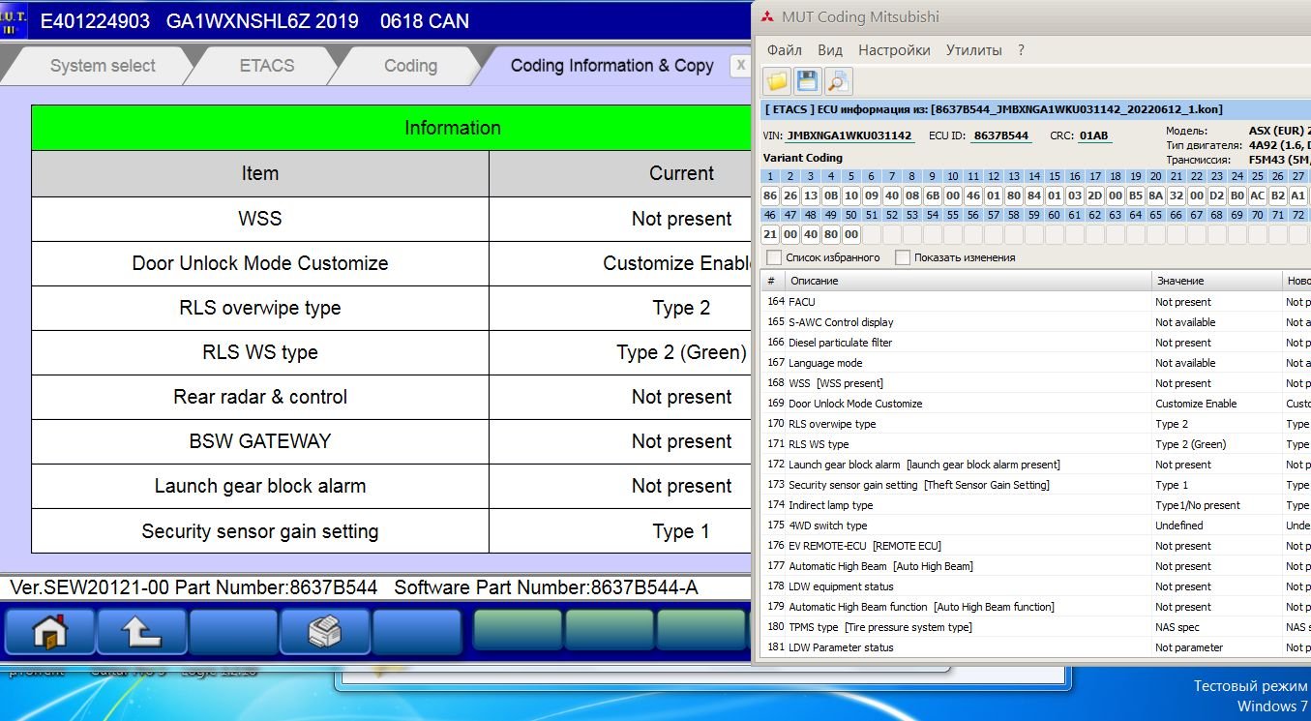
Task: Save coding with the floppy disk icon
Action: (x=808, y=81)
